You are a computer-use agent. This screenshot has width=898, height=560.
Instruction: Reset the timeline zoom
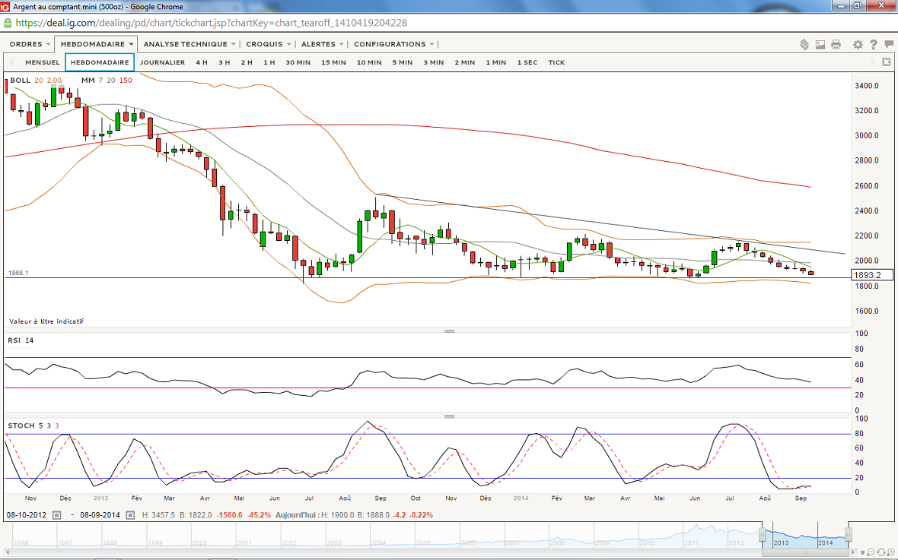[881, 551]
